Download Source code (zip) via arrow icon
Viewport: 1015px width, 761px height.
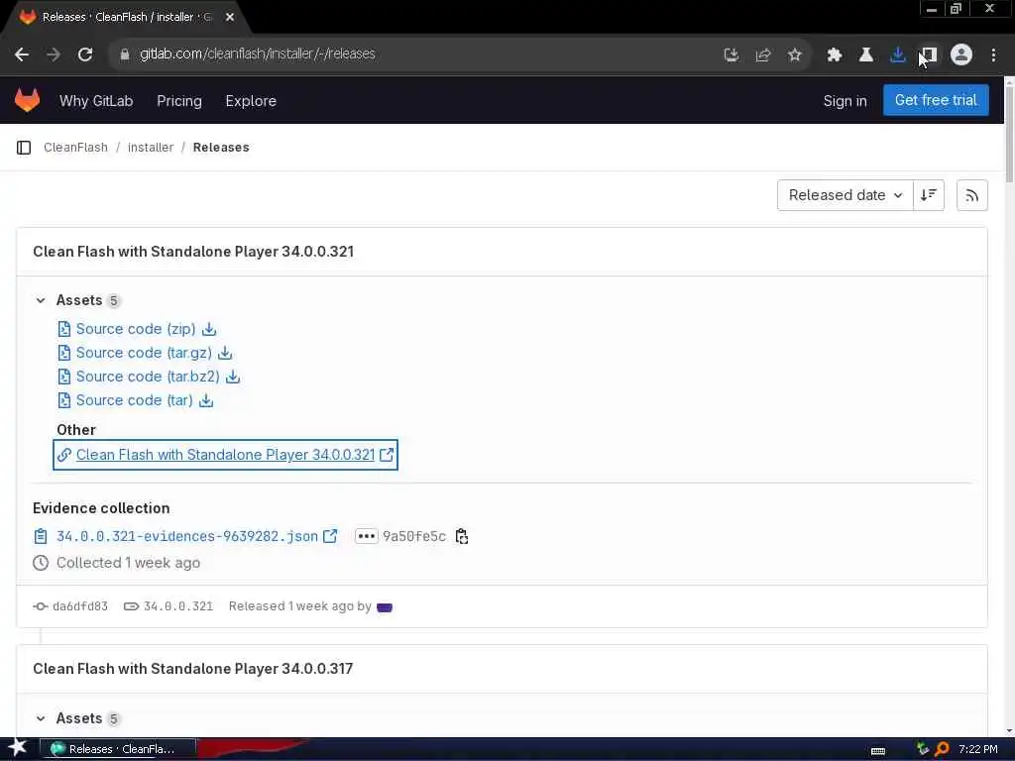tap(209, 329)
